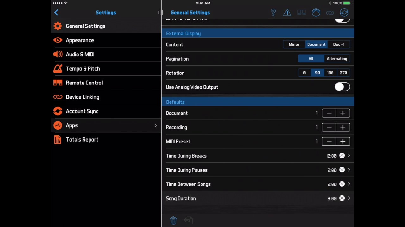Open the help question mark icon
The height and width of the screenshot is (227, 405).
pyautogui.click(x=273, y=13)
